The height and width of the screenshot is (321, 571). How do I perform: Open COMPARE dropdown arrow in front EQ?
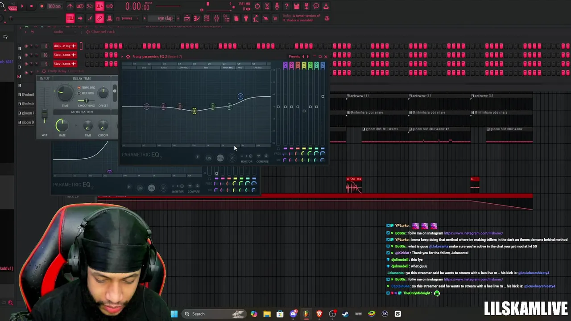259,156
